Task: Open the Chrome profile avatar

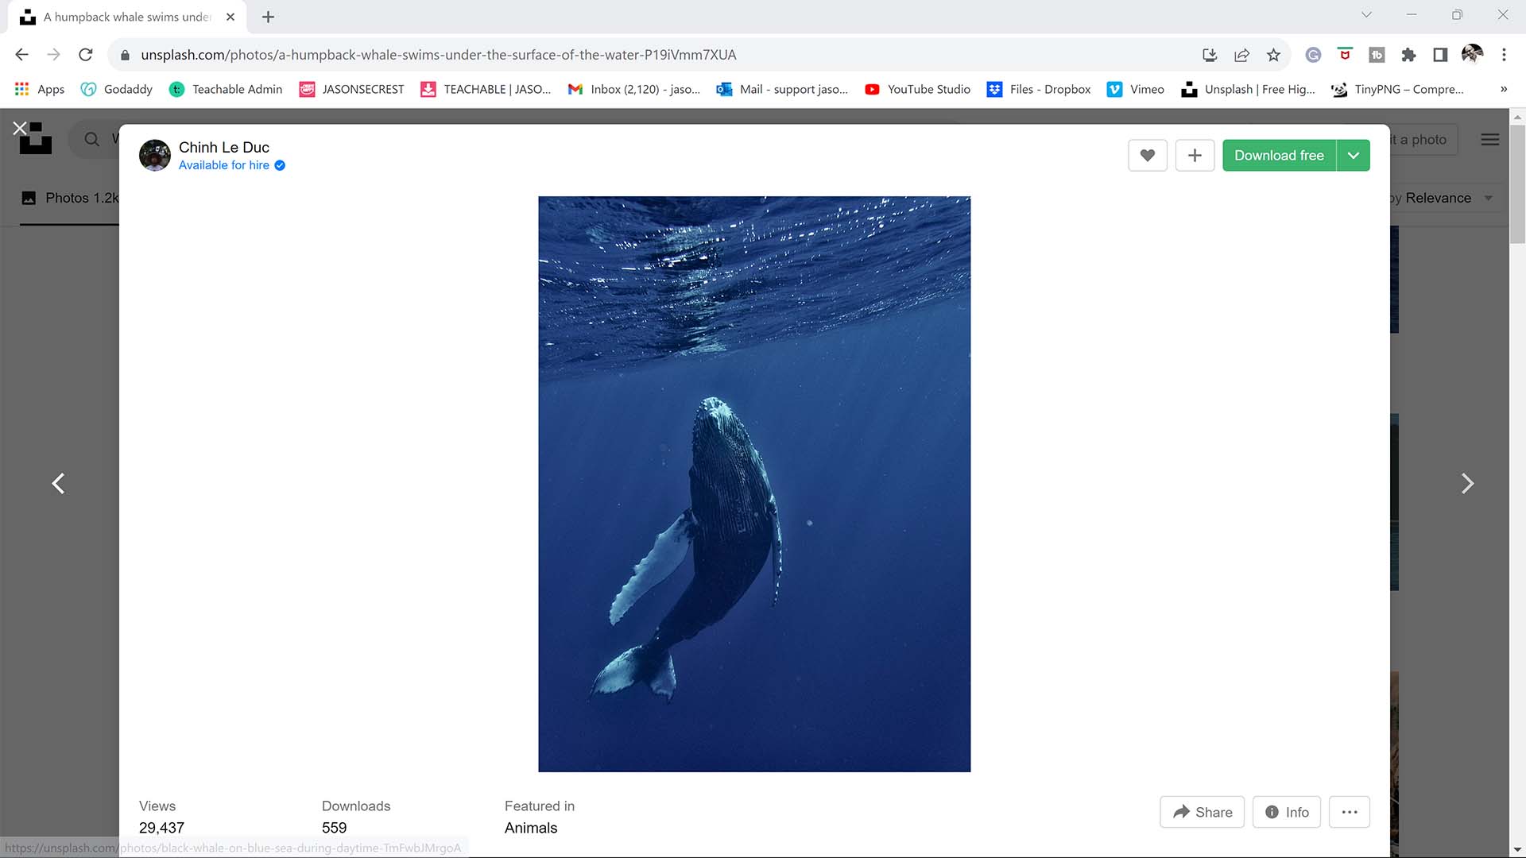Action: (x=1472, y=54)
